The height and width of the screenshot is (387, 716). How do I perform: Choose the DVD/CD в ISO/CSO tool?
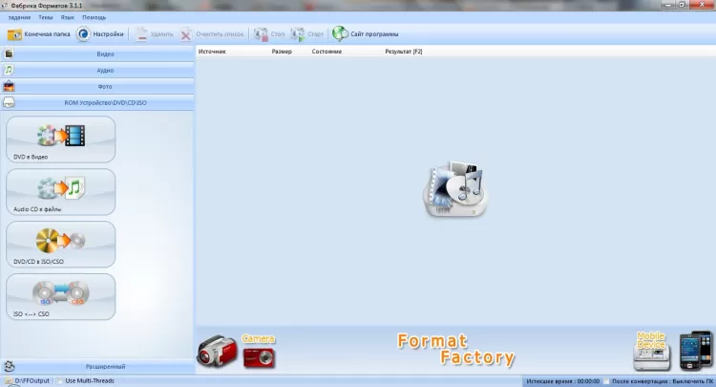pos(61,245)
